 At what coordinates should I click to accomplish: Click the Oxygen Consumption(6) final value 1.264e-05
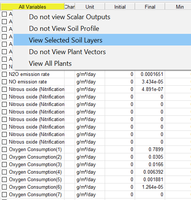tap(152, 187)
